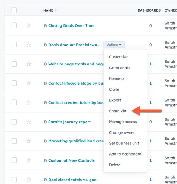The image size is (177, 184).
Task: Tick the checkbox for Closing Deals Over Time
Action: 14,25
